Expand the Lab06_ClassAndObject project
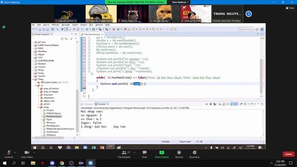 point(33,45)
